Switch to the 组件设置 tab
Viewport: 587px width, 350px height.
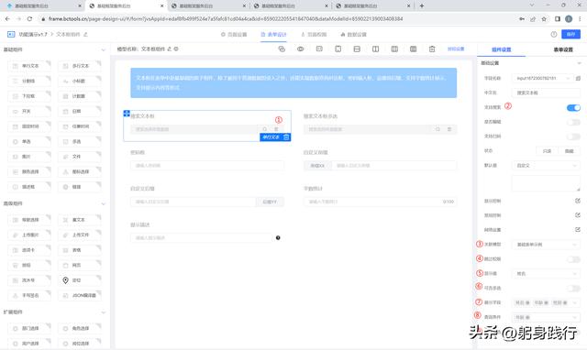[502, 49]
